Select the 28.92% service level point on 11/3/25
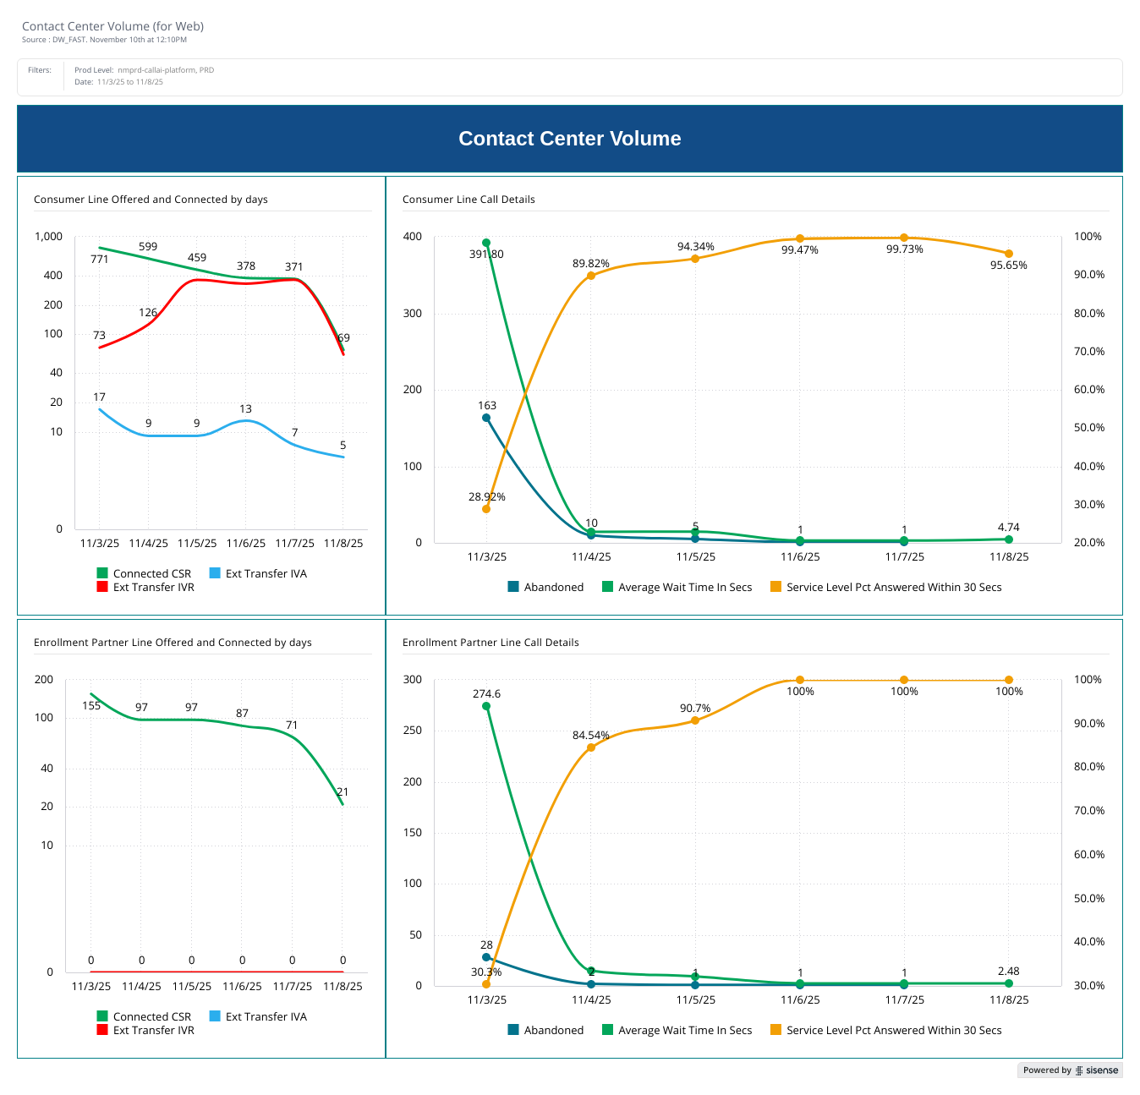1140x1095 pixels. click(x=486, y=509)
